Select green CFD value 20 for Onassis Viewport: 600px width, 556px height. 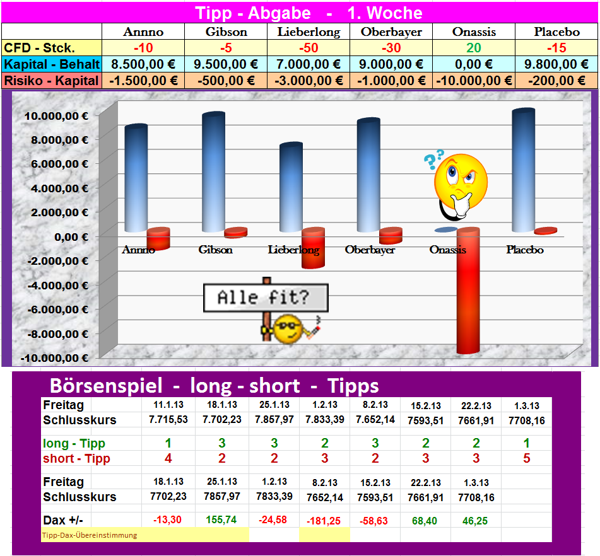pyautogui.click(x=474, y=48)
